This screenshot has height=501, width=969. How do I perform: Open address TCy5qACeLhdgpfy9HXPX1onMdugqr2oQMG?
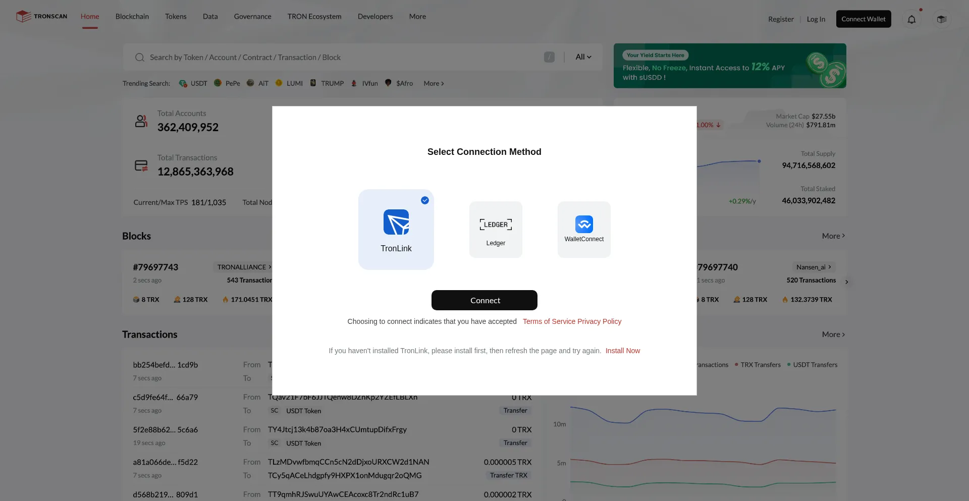click(345, 475)
